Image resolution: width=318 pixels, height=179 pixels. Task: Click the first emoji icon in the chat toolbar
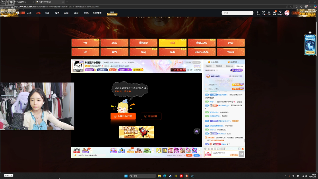click(x=206, y=149)
